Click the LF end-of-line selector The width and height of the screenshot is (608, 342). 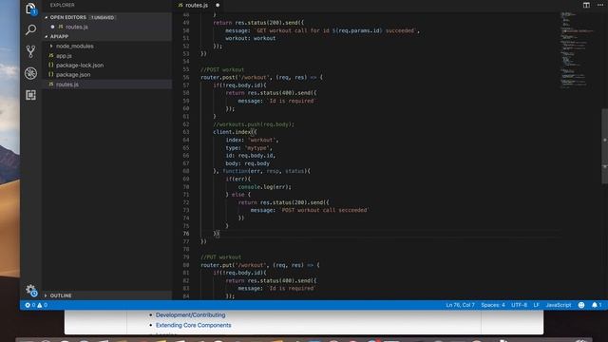[x=536, y=305]
